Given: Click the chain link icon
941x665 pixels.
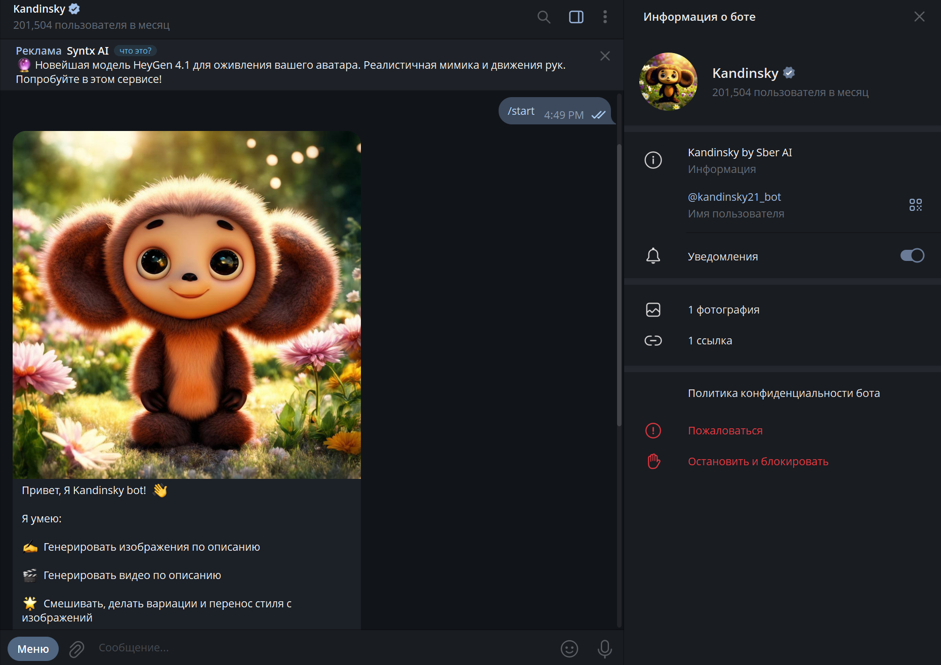Looking at the screenshot, I should pos(653,340).
